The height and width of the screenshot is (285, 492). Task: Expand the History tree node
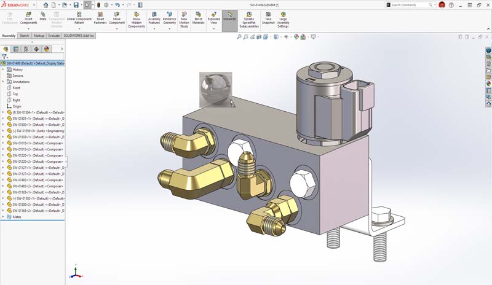click(3, 69)
